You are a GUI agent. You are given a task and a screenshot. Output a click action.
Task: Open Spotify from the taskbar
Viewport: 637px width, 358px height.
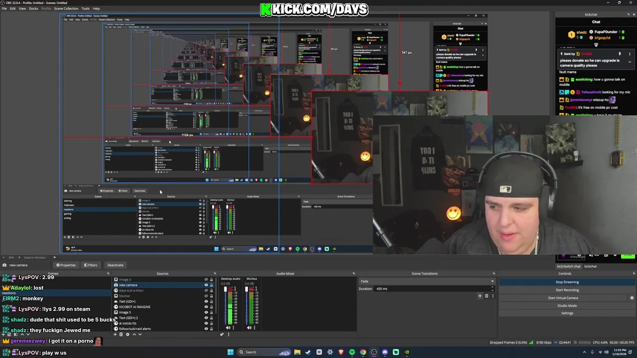click(x=352, y=352)
